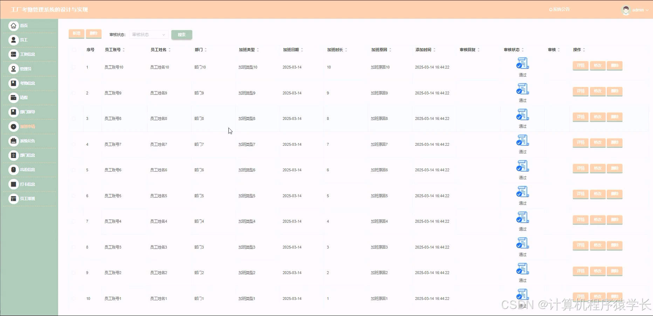The image size is (653, 316).
Task: Click the 员工 person icon in sidebar
Action: coord(13,40)
